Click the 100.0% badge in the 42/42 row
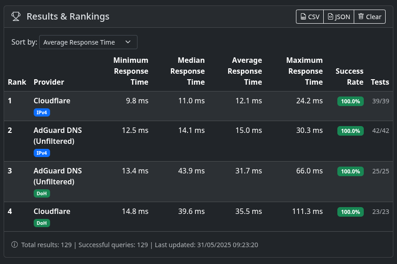The width and height of the screenshot is (397, 264). 351,131
